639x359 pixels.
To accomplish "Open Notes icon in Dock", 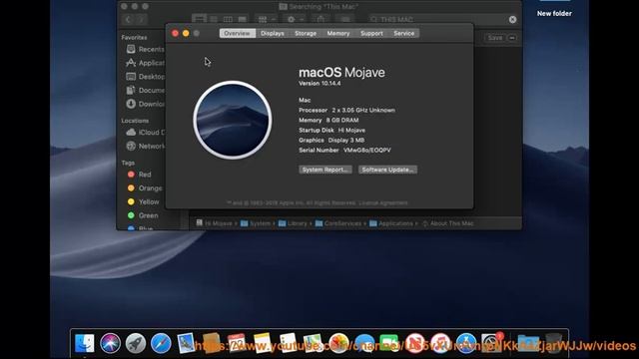I will click(262, 343).
